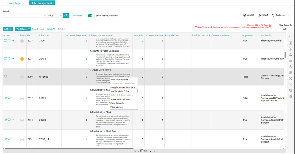Select the status radio for job 2790
The image size is (295, 154).
[x=22, y=77]
